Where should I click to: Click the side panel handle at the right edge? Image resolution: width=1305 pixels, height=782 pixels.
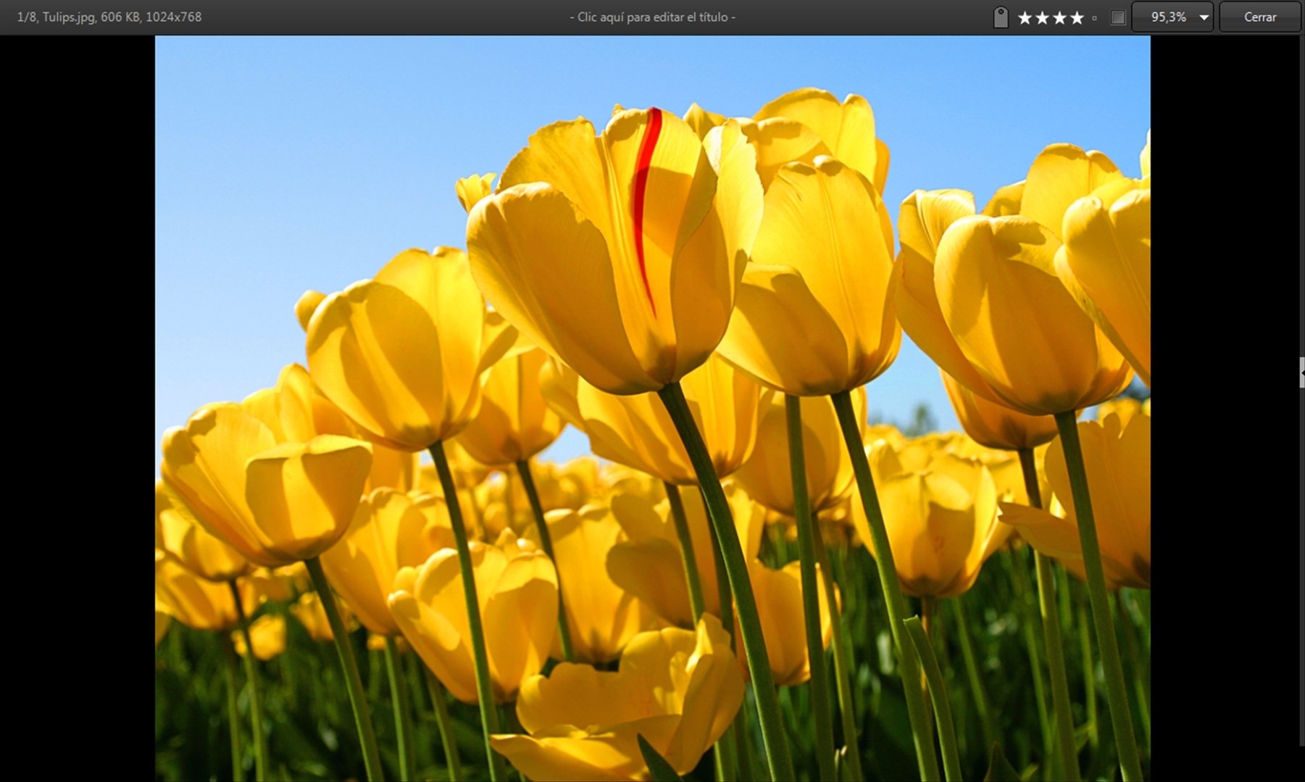[1301, 373]
